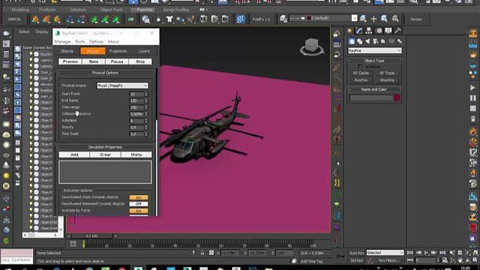
Task: Click frame 50 on the timeline track
Action: [198, 244]
